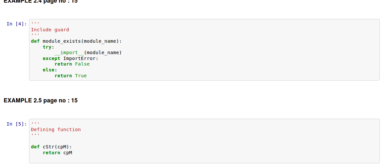Image resolution: width=384 pixels, height=166 pixels.
Task: Click the In [4] cell prompt
Action: click(x=16, y=24)
